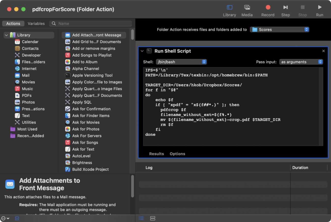Select the Utilities category
Image resolution: width=331 pixels, height=222 pixels.
(x=29, y=122)
